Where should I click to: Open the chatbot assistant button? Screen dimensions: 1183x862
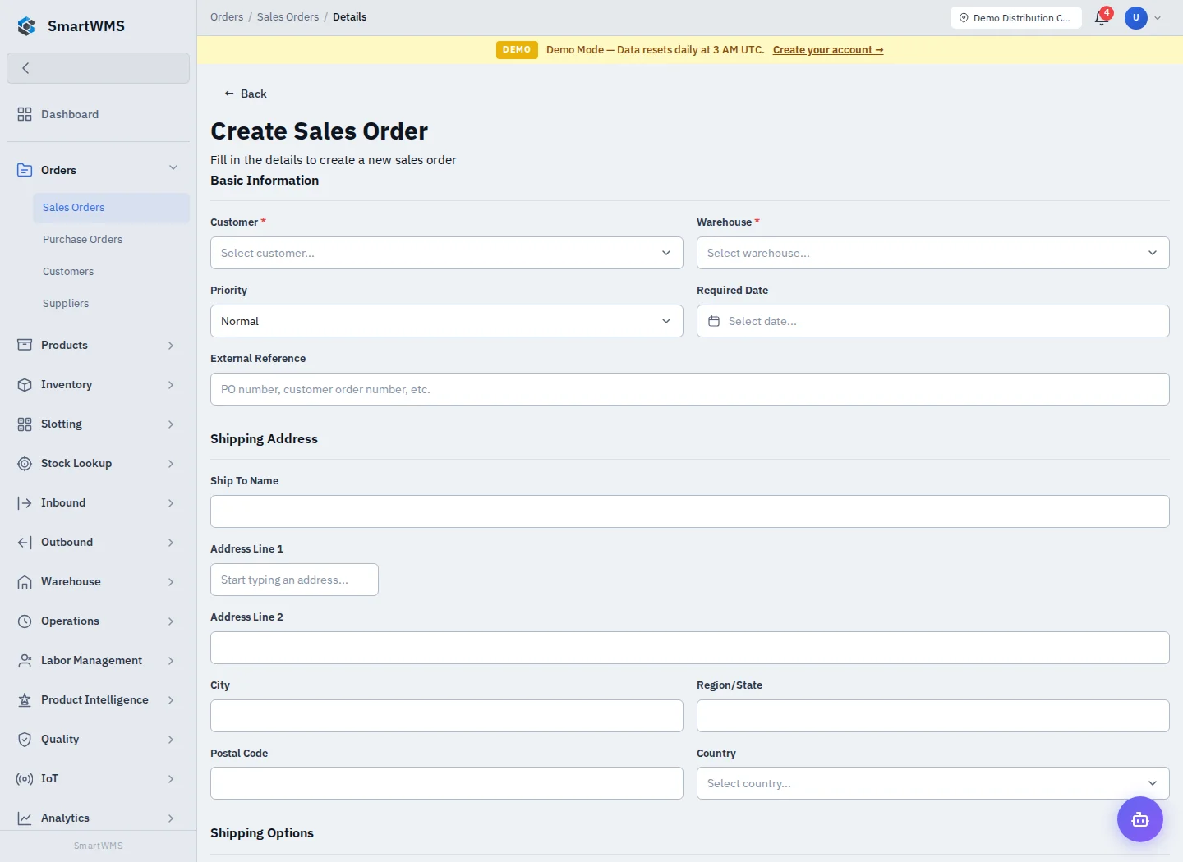pos(1139,819)
